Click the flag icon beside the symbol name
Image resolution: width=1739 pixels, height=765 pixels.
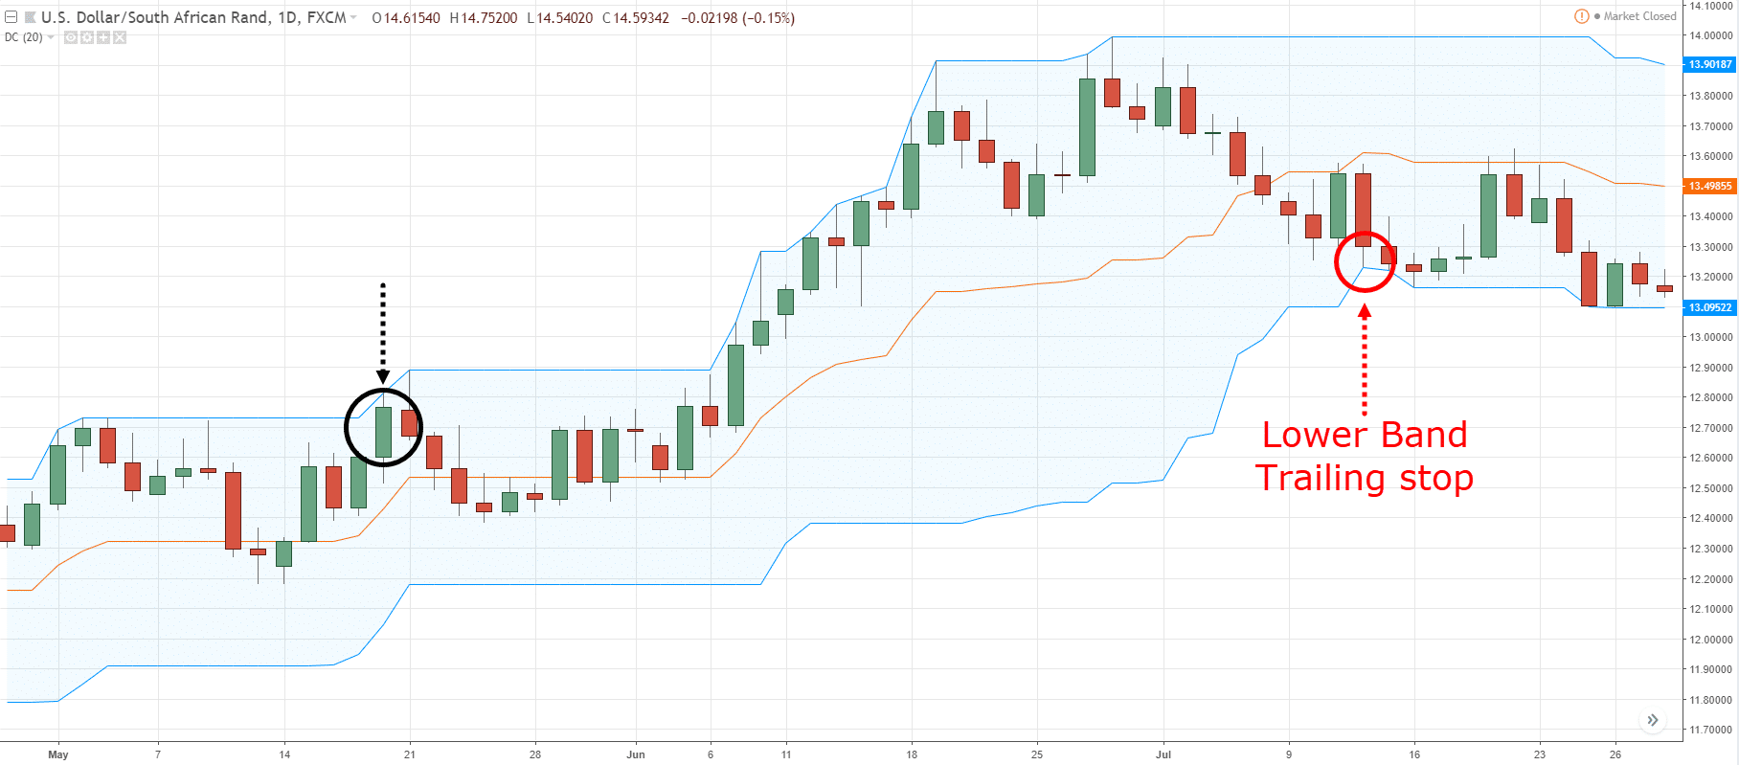click(x=31, y=17)
